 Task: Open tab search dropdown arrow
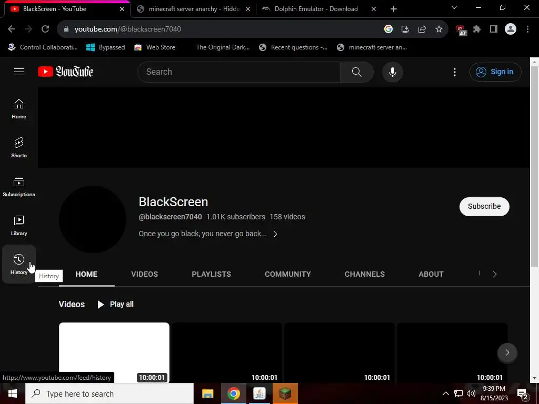tap(454, 7)
